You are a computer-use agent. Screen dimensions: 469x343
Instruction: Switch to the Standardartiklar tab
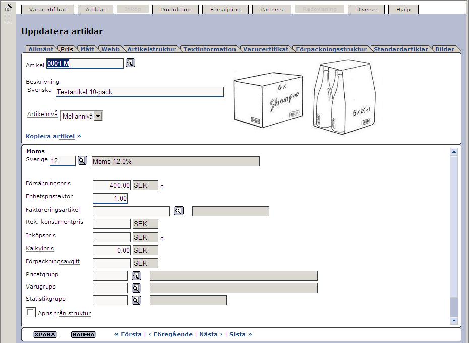(401, 49)
